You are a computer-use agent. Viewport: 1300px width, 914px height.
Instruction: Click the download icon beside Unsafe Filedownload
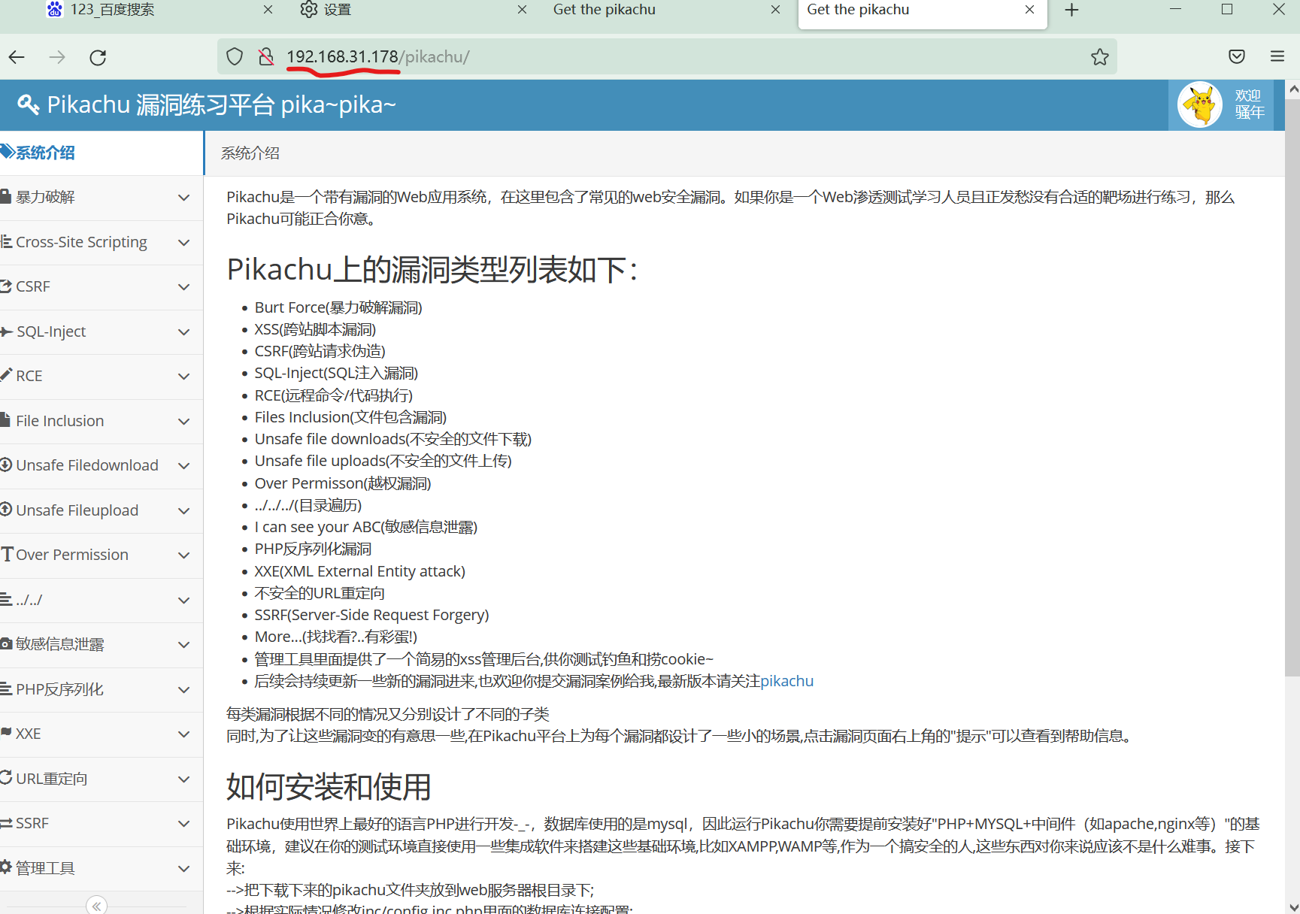coord(6,465)
